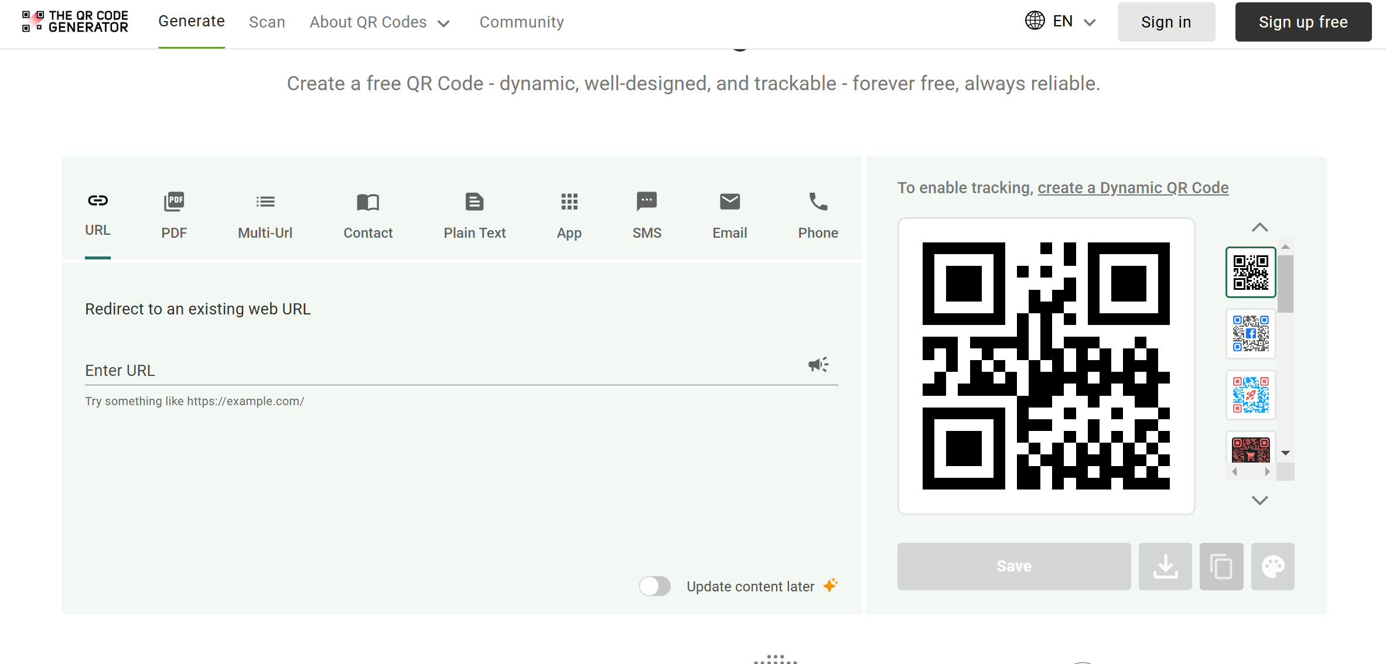Viewport: 1386px width, 664px height.
Task: Click the download QR code icon
Action: [x=1165, y=566]
